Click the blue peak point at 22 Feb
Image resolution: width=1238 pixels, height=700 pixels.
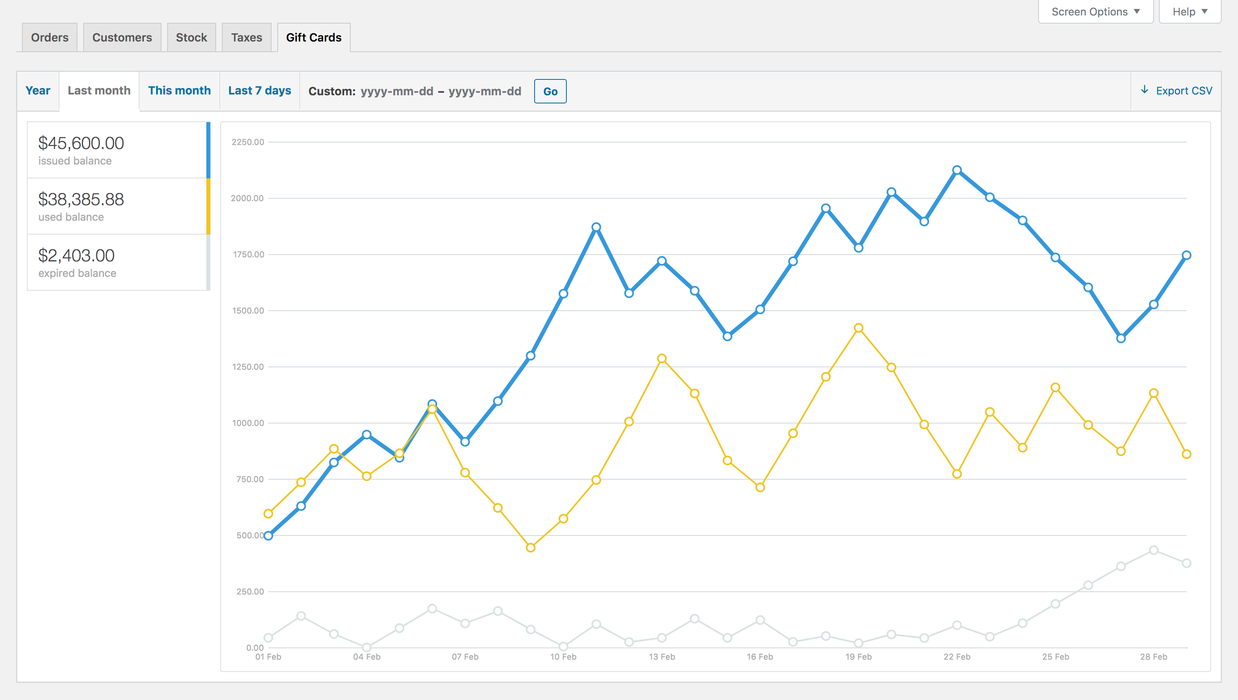click(x=957, y=170)
